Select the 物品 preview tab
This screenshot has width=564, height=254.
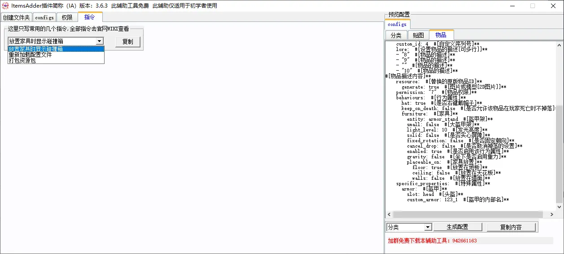click(441, 34)
